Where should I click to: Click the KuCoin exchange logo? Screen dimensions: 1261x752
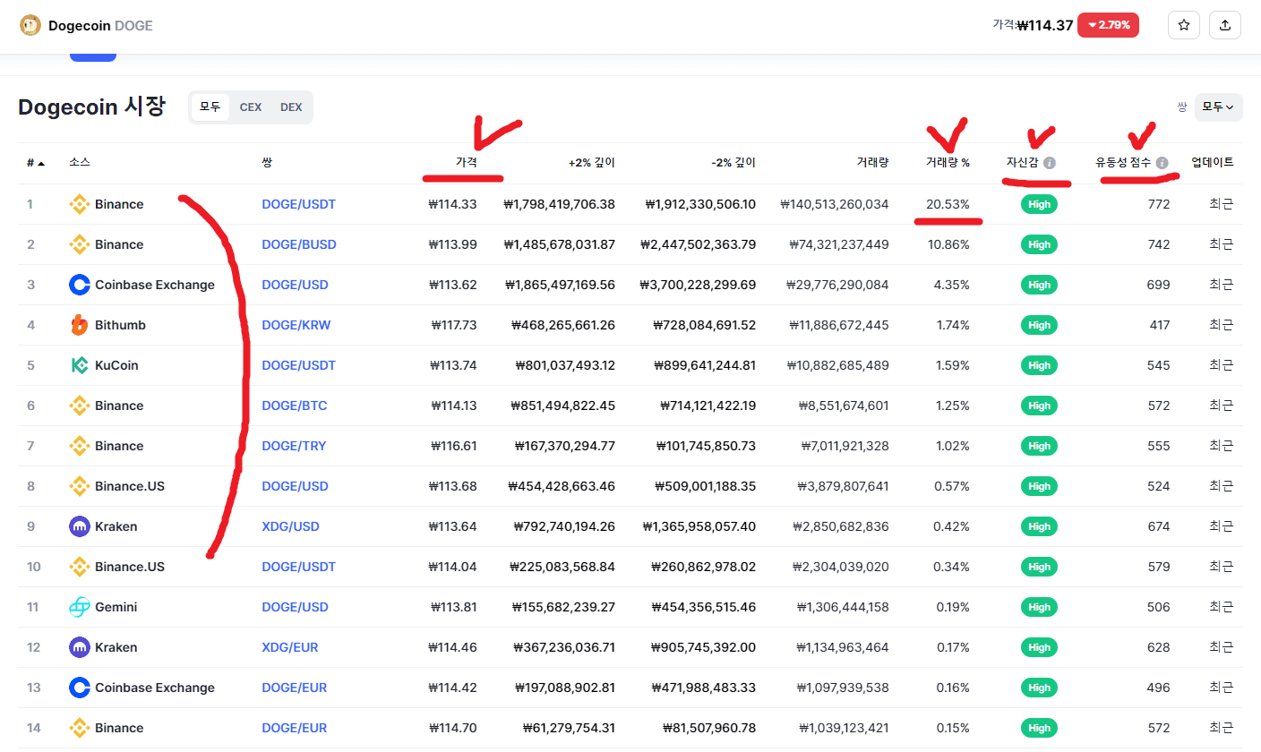point(80,365)
